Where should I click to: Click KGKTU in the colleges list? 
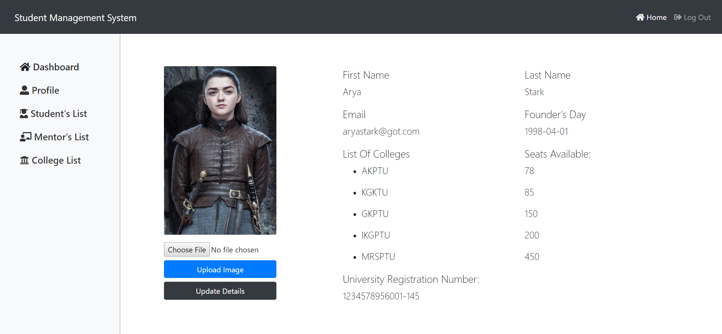click(x=375, y=193)
